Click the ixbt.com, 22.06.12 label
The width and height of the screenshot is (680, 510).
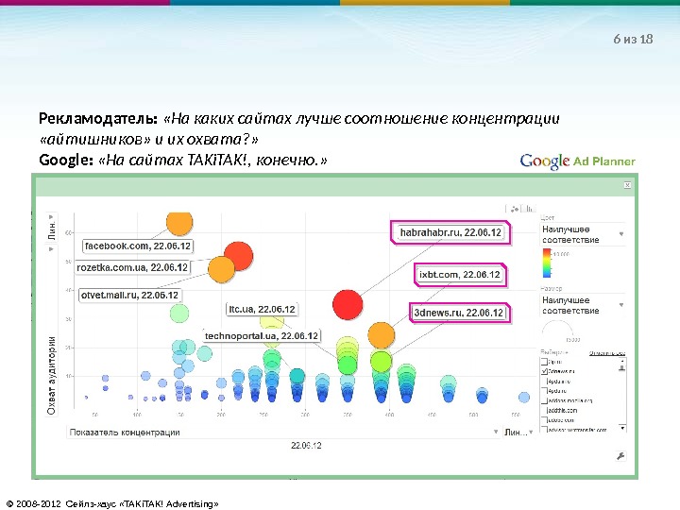click(x=460, y=275)
